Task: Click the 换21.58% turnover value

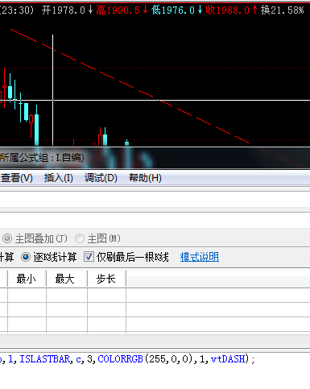Action: (x=283, y=10)
